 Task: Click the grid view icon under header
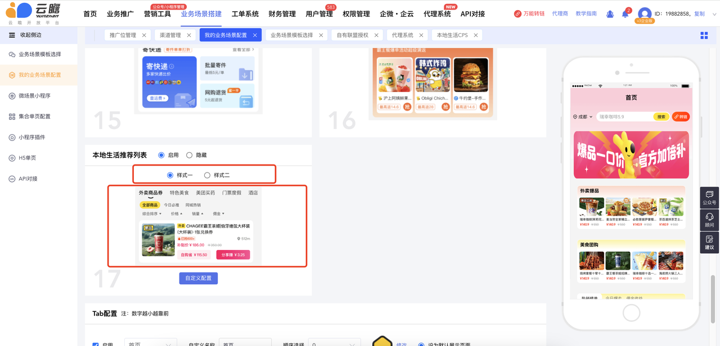(704, 35)
